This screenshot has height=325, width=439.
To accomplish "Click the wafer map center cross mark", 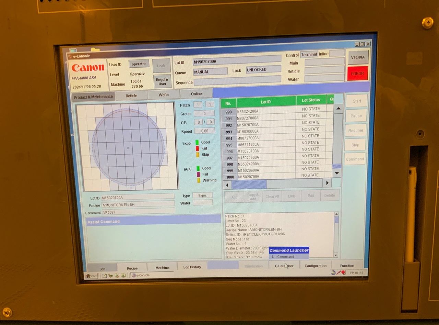I will click(128, 148).
